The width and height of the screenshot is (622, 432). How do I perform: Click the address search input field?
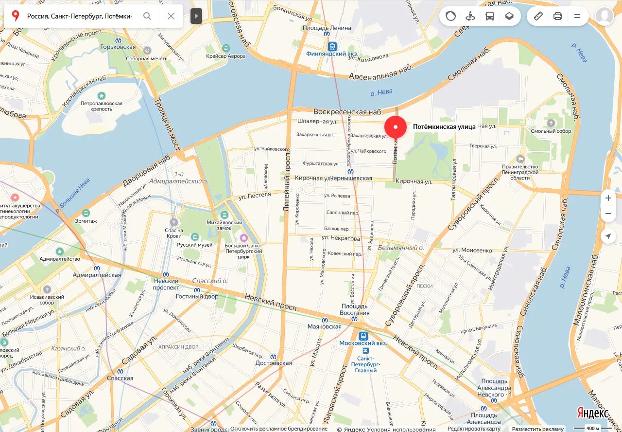click(x=80, y=16)
